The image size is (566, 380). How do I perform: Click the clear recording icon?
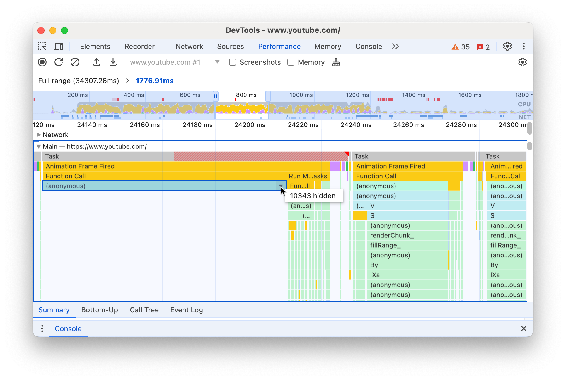tap(74, 62)
